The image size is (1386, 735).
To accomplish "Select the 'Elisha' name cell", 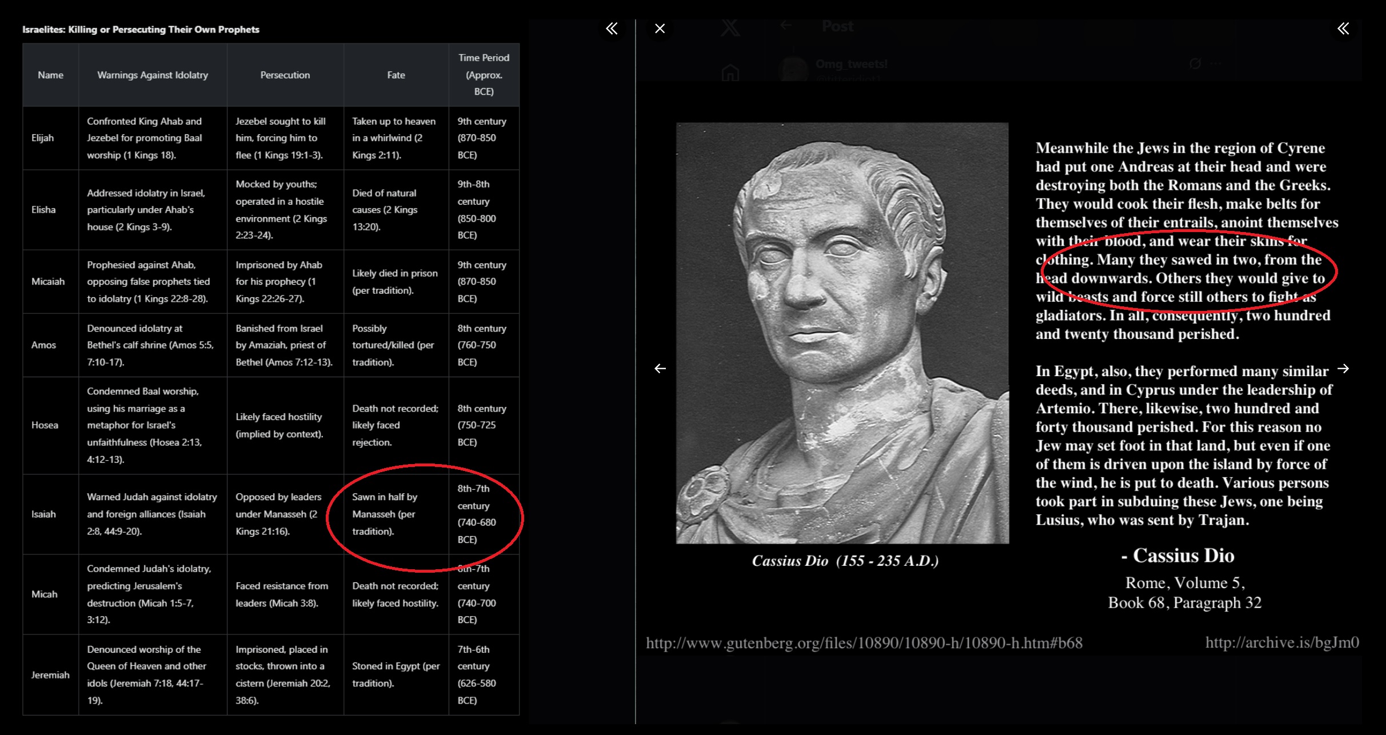I will pyautogui.click(x=50, y=210).
